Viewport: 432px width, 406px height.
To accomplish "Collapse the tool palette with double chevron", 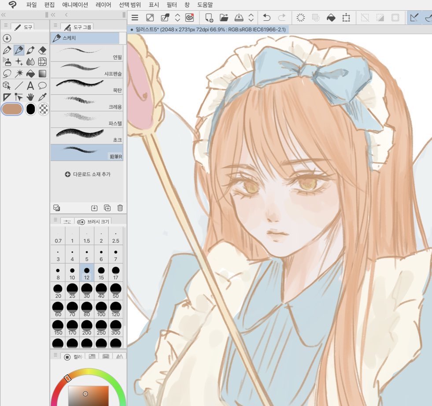I will pos(4,15).
